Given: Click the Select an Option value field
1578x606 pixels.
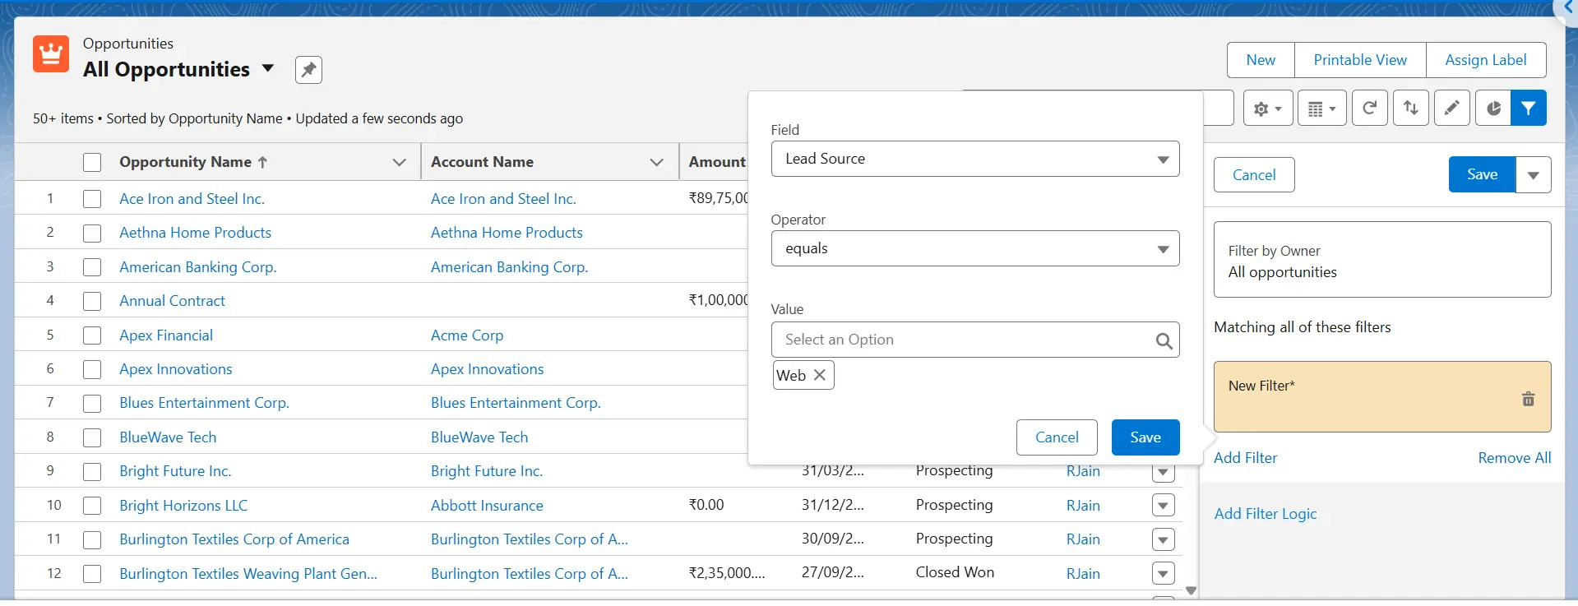Looking at the screenshot, I should click(x=974, y=340).
